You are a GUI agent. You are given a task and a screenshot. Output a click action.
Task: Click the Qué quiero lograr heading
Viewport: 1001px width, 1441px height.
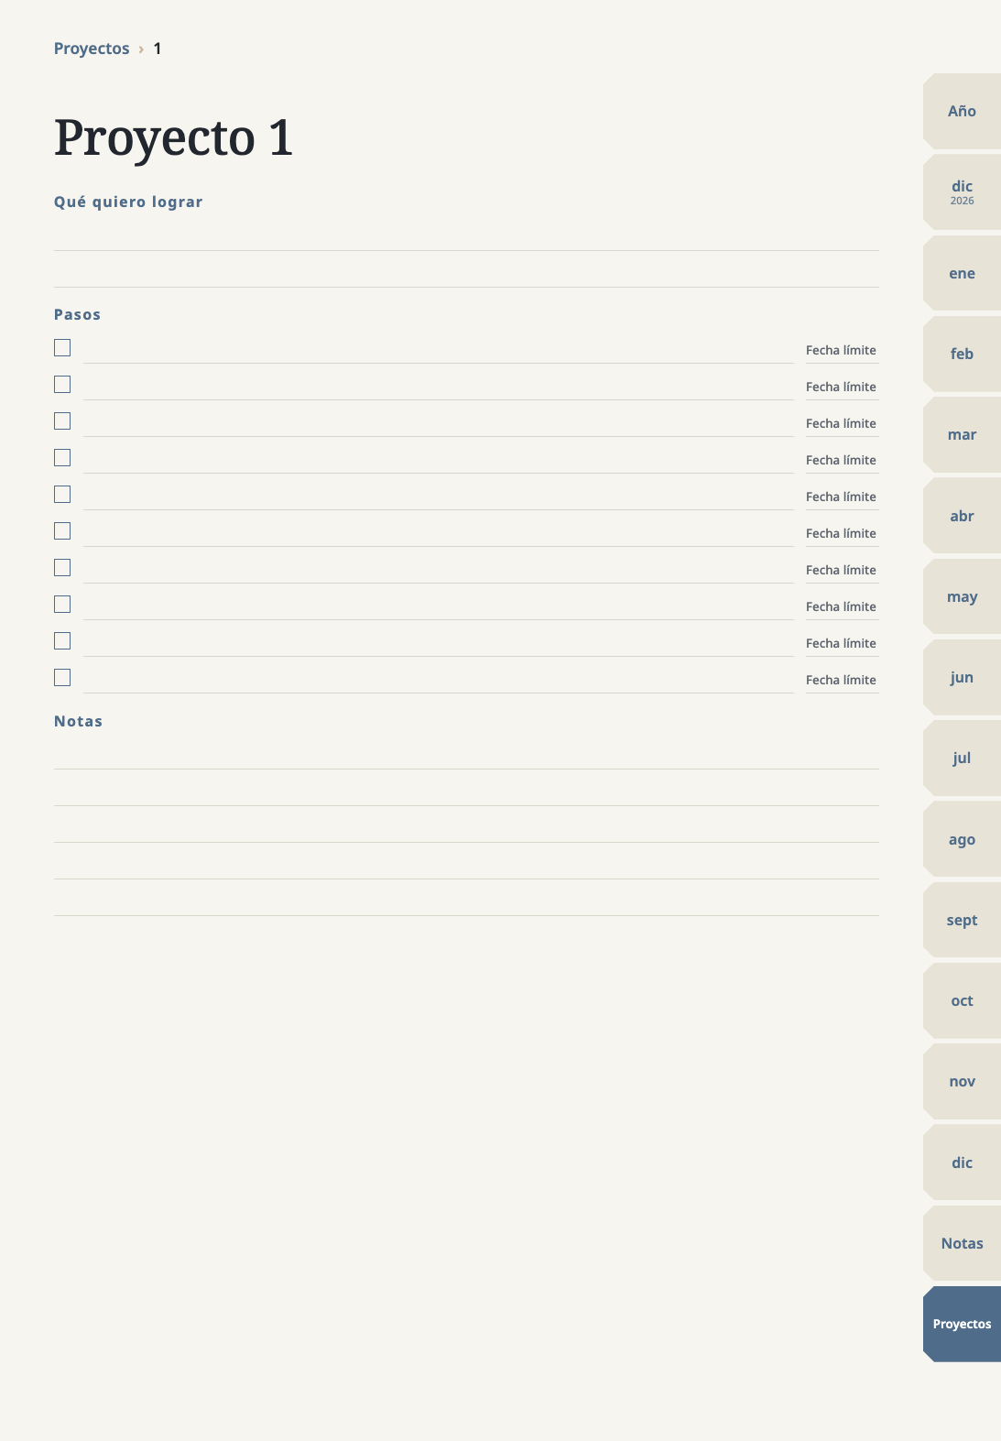point(128,202)
